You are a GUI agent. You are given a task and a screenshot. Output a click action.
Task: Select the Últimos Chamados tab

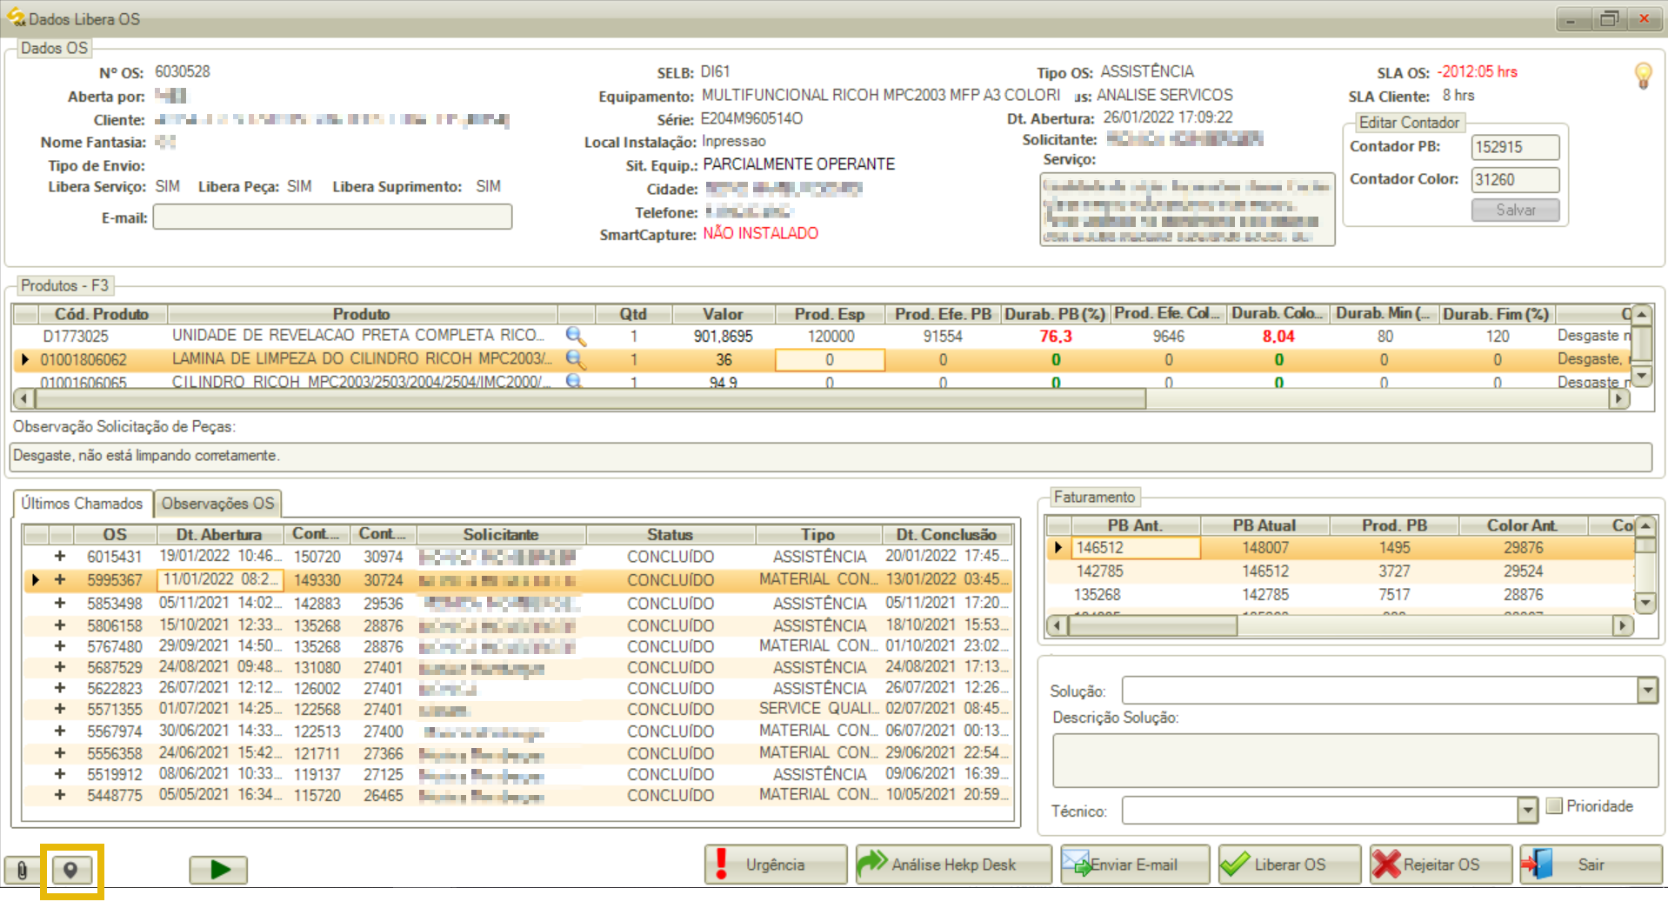82,504
